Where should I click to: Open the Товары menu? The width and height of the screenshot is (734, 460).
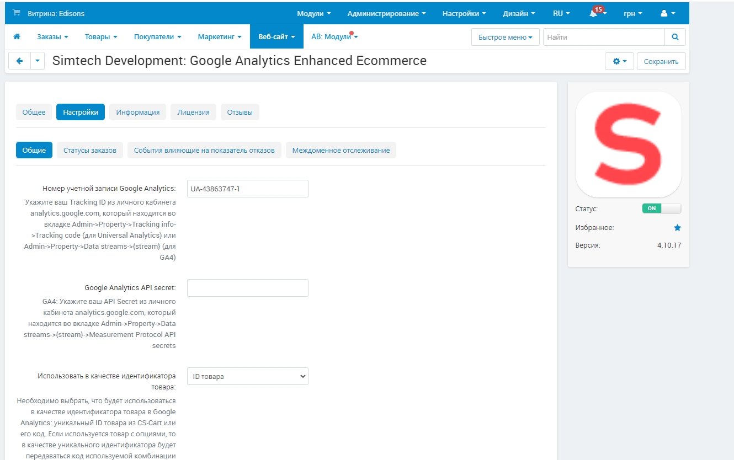click(x=101, y=36)
